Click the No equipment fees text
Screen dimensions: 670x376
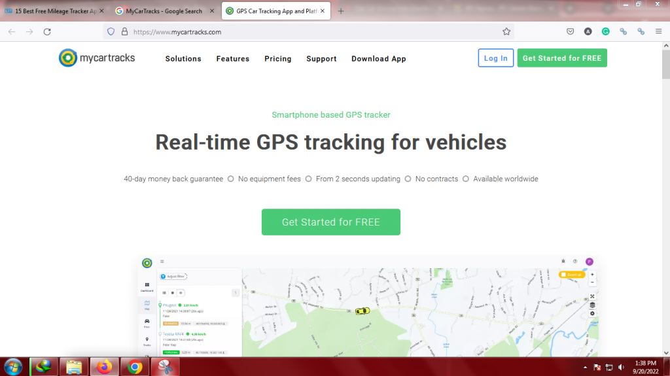pyautogui.click(x=269, y=179)
